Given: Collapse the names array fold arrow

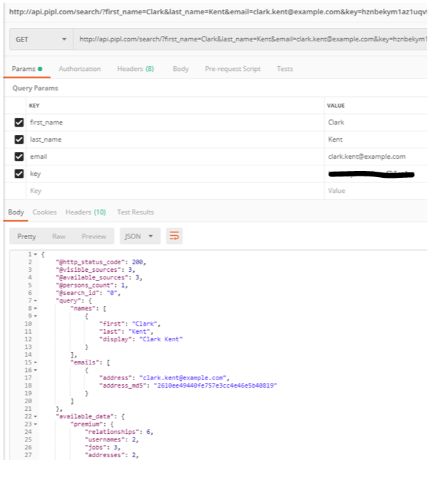Looking at the screenshot, I should (x=34, y=308).
